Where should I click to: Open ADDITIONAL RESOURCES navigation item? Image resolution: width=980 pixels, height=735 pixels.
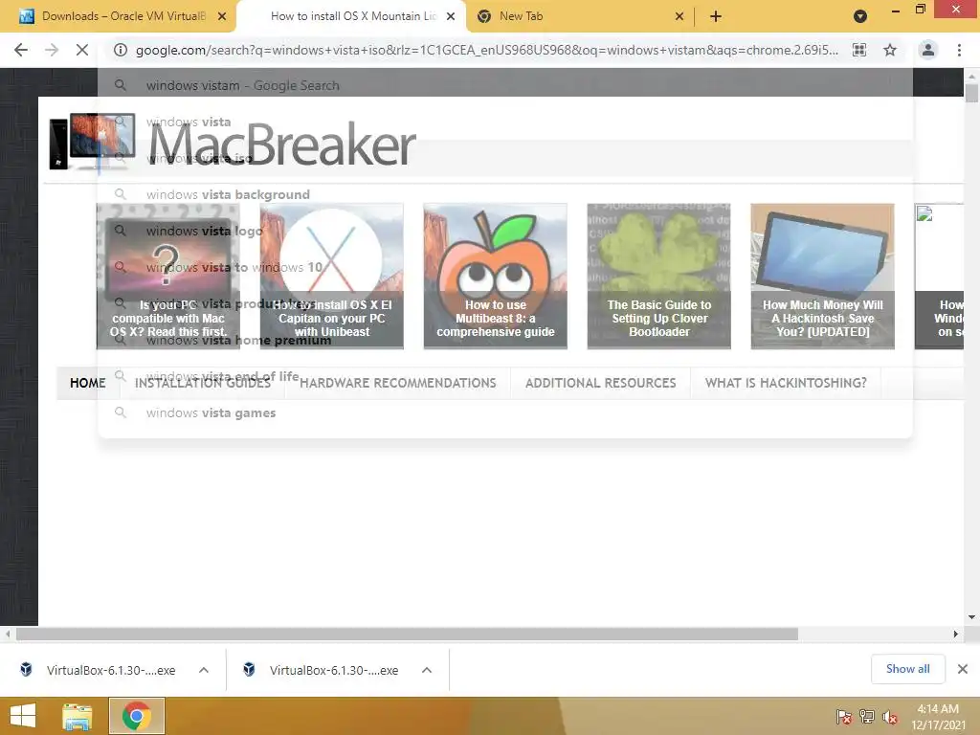(x=601, y=383)
